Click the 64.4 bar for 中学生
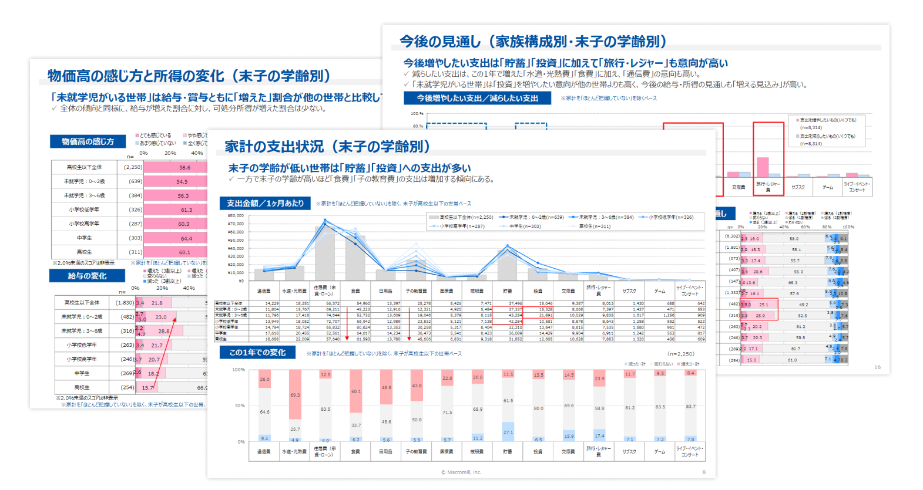Screen dimensions: 923x490 pos(176,238)
